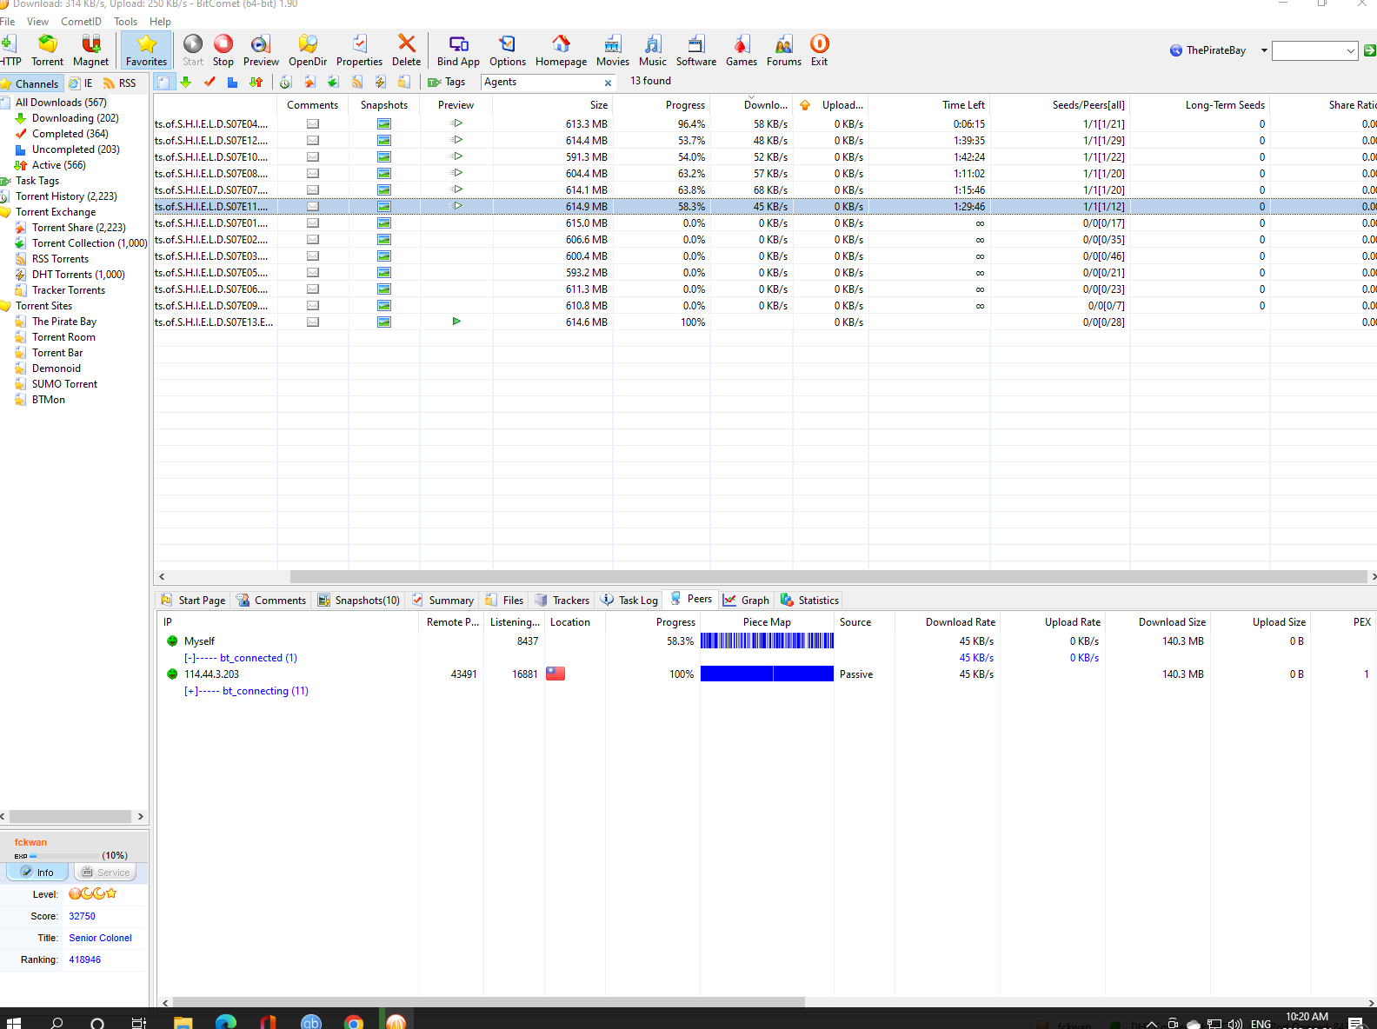This screenshot has height=1029, width=1377.
Task: Switch to the Files tab
Action: click(x=504, y=601)
